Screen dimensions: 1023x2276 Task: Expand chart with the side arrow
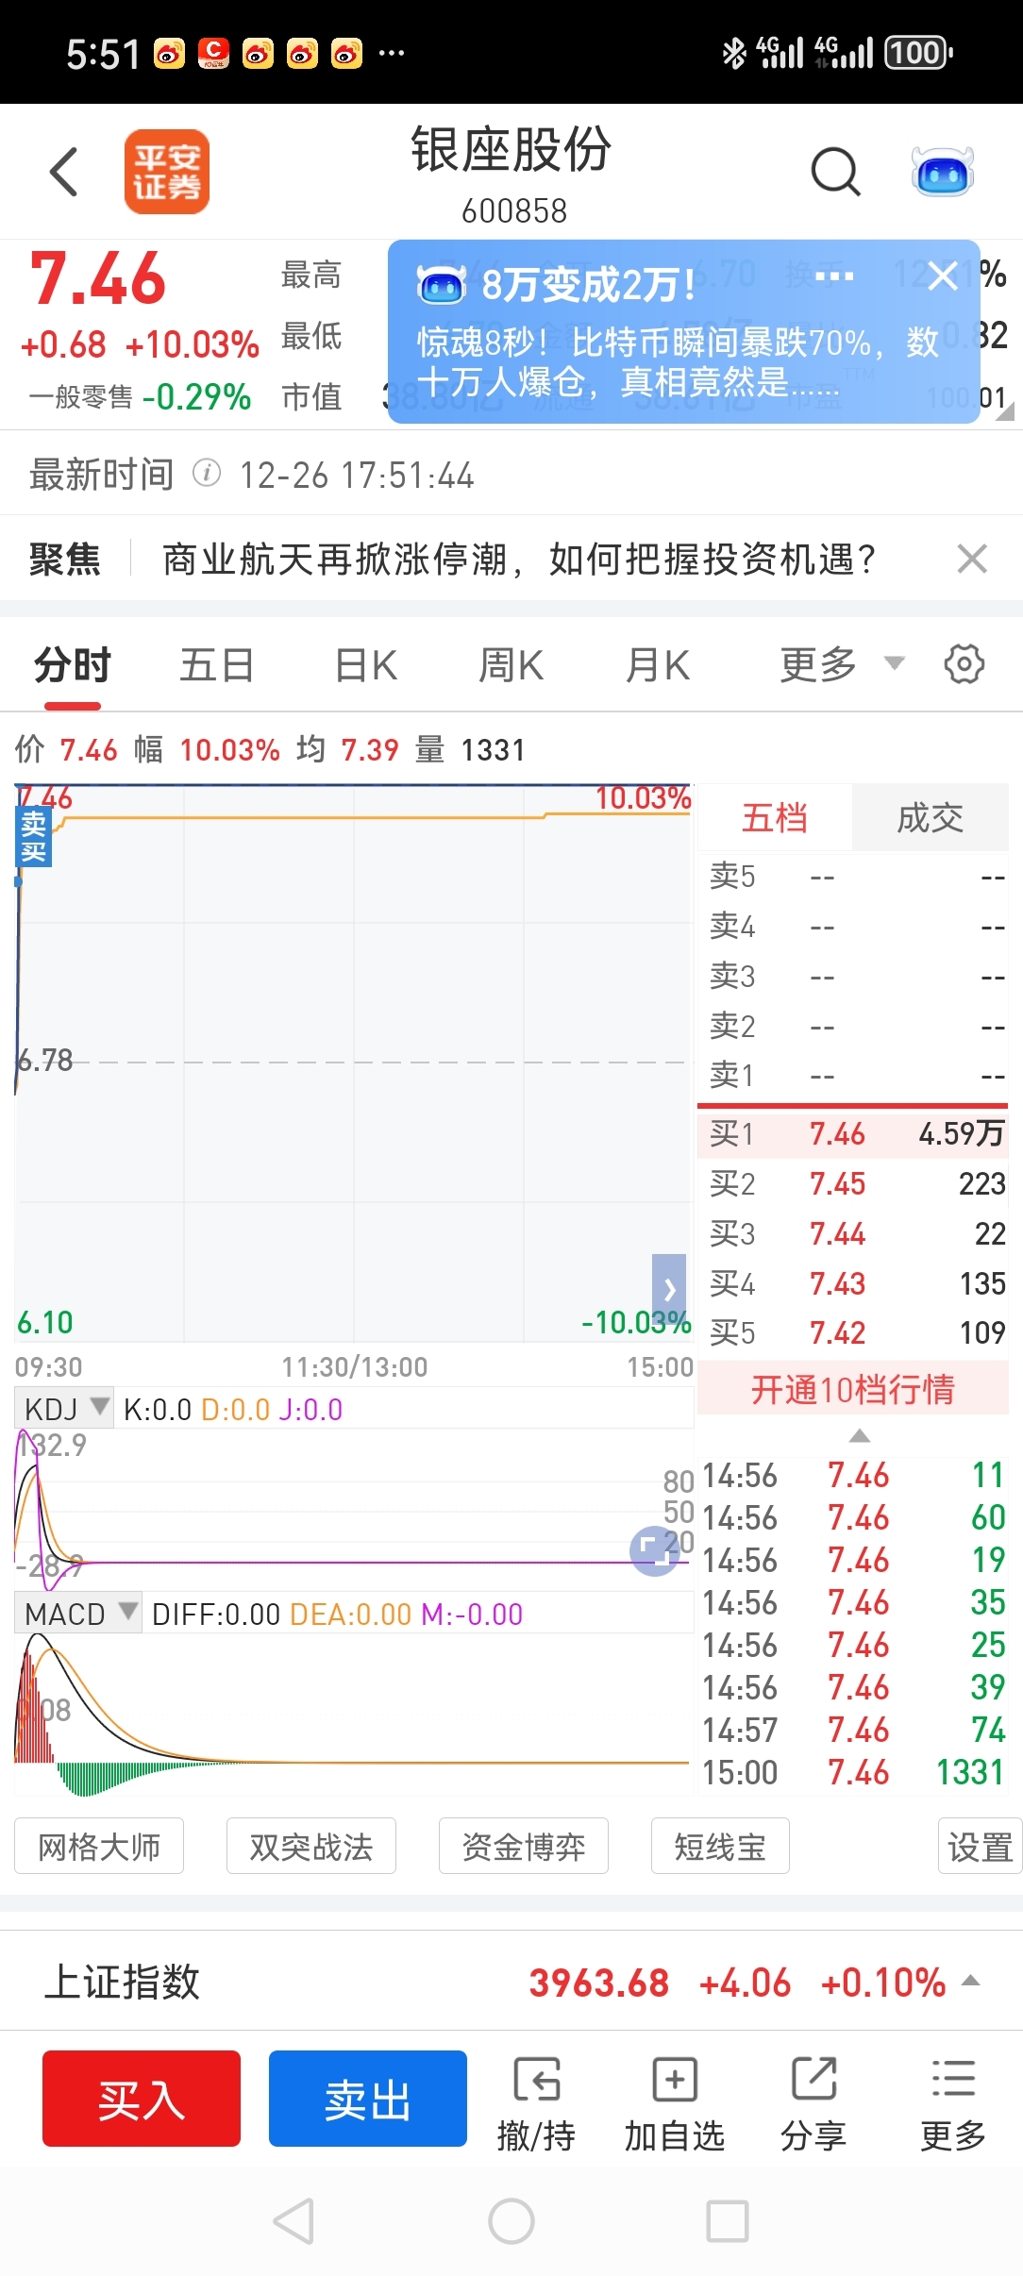[x=669, y=1289]
